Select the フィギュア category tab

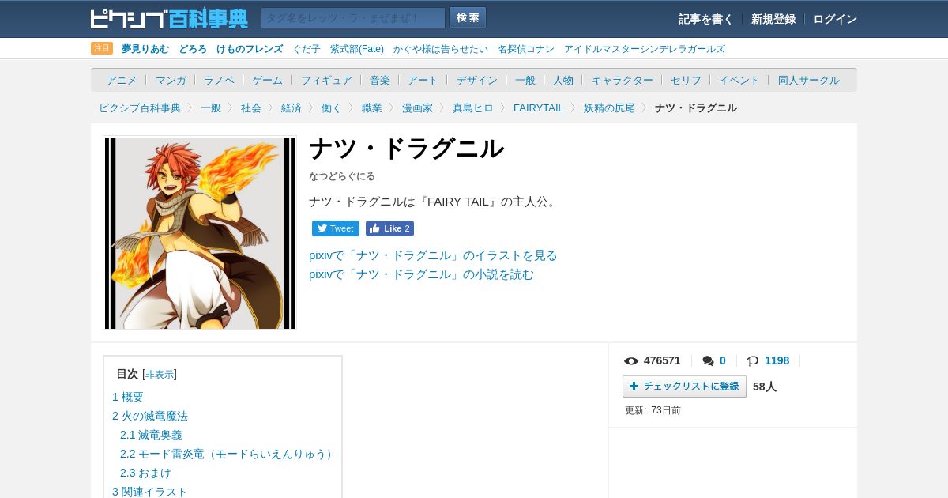(x=326, y=80)
